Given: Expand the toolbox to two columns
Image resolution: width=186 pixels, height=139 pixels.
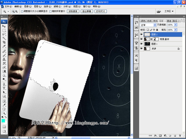Looking at the screenshot, I should pyautogui.click(x=2, y=16).
